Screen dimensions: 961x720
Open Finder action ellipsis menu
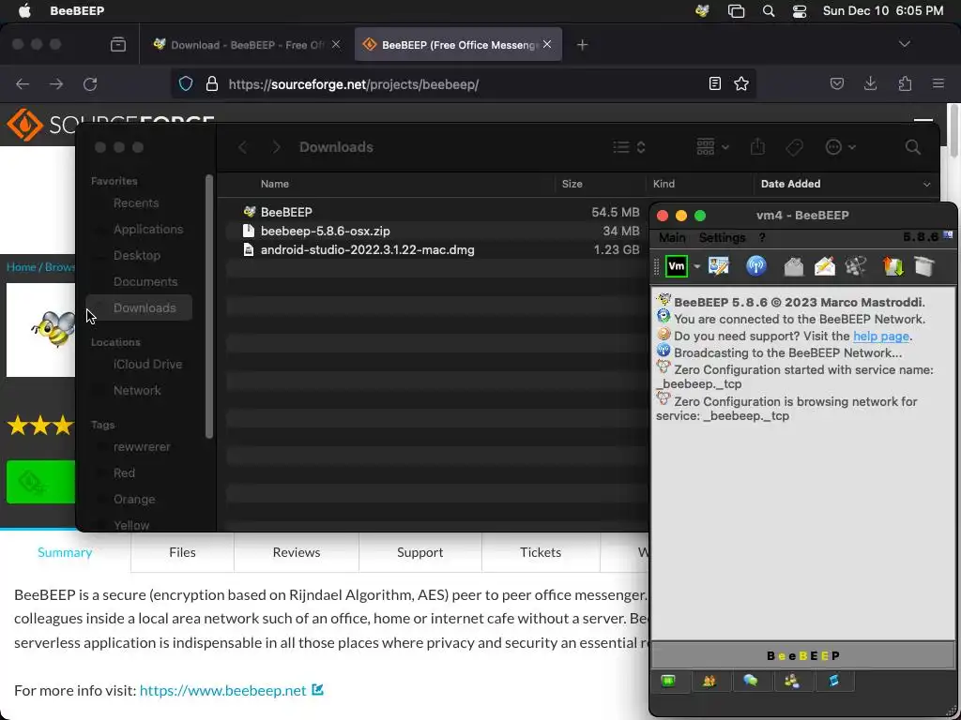(x=840, y=147)
